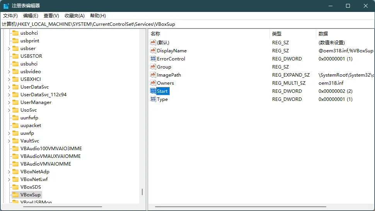Expand the VaultSvc key chevron
The width and height of the screenshot is (375, 211).
[x=9, y=141]
